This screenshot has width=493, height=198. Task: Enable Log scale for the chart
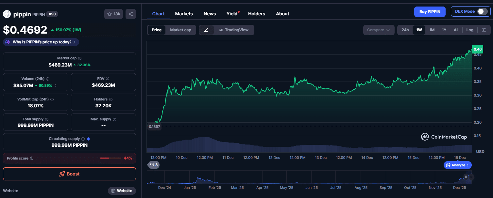470,30
